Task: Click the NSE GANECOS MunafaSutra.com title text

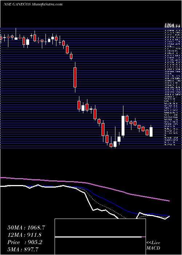Action: 33,4
